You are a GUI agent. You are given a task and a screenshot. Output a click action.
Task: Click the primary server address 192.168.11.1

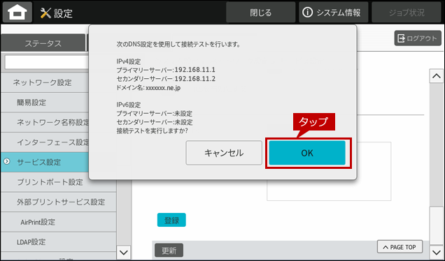[195, 70]
